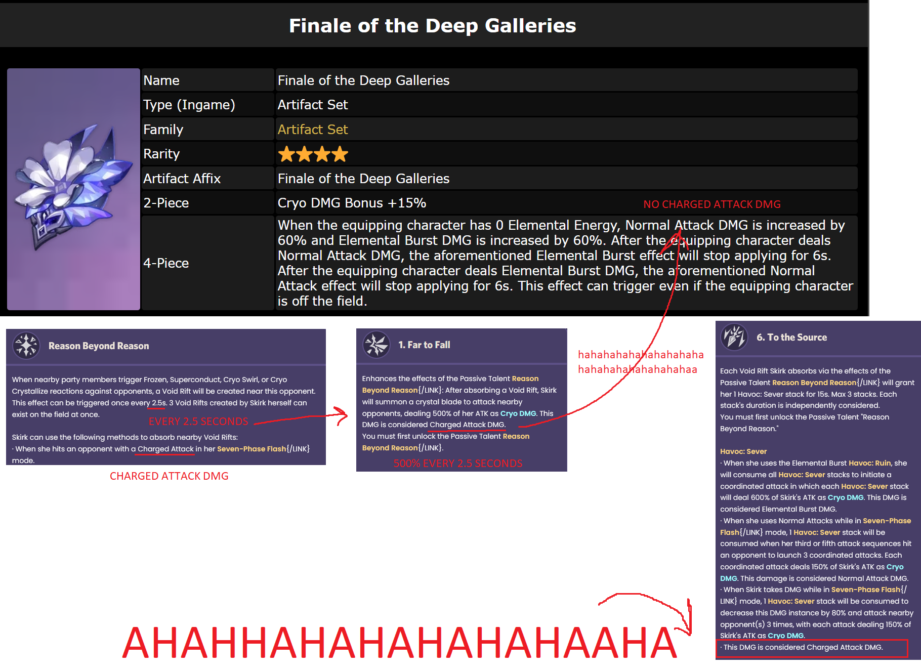Click 'Finale of the Deep Galleries' in Artifact Affix row
Viewport: 921px width, 672px height.
(x=363, y=179)
